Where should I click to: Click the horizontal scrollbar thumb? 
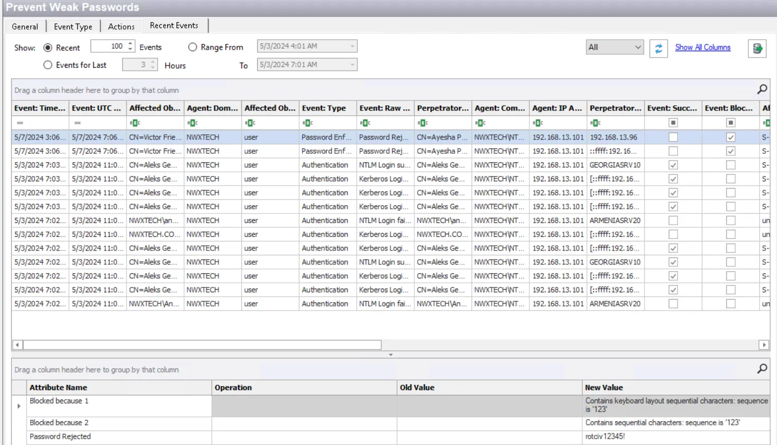pyautogui.click(x=202, y=345)
